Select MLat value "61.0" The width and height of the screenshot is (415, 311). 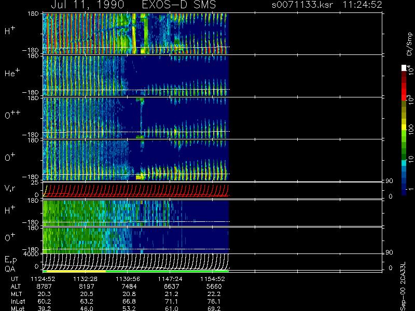click(x=171, y=308)
